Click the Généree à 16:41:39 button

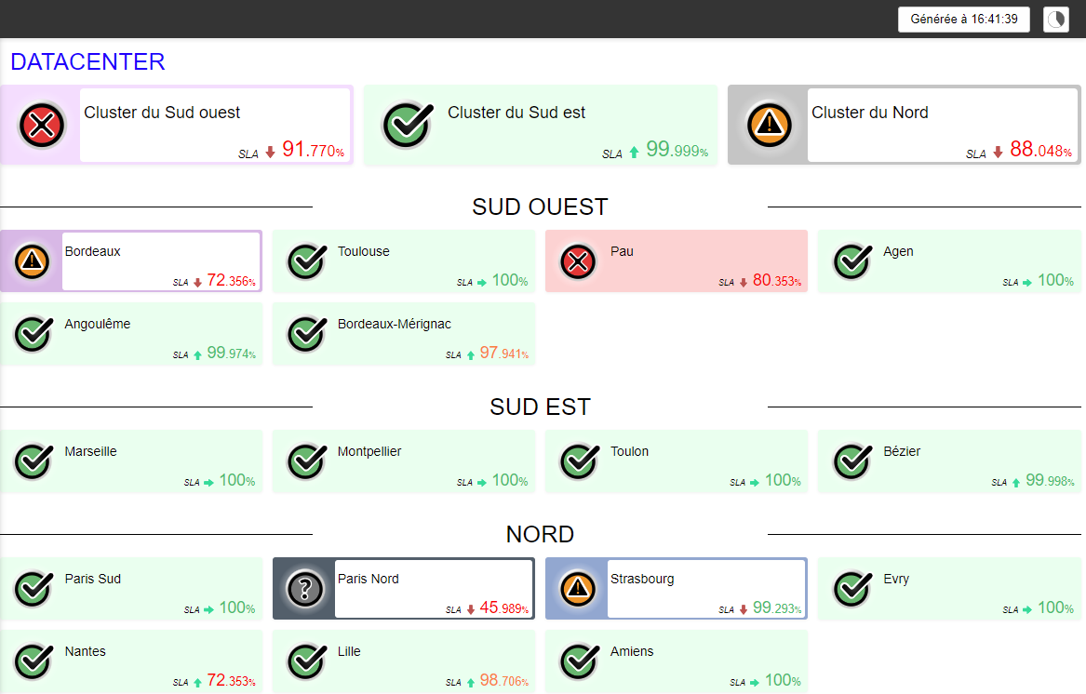[963, 20]
